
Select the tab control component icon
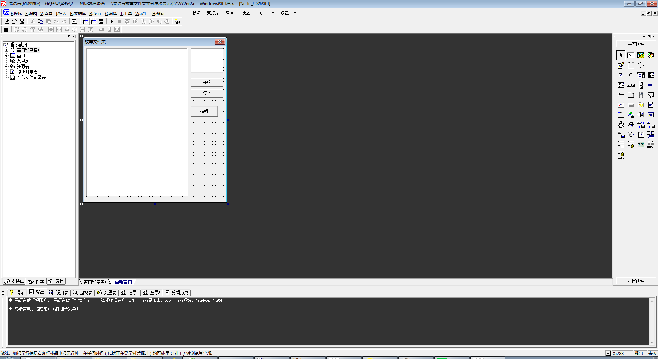[631, 95]
